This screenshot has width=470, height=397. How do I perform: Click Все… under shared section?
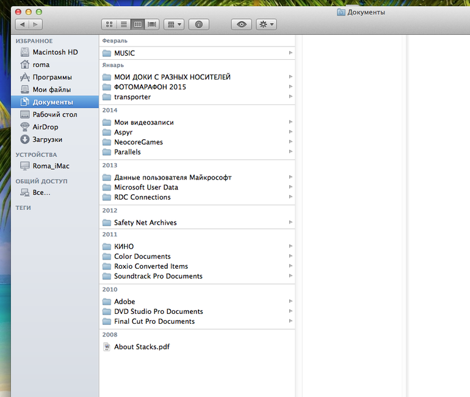click(55, 193)
